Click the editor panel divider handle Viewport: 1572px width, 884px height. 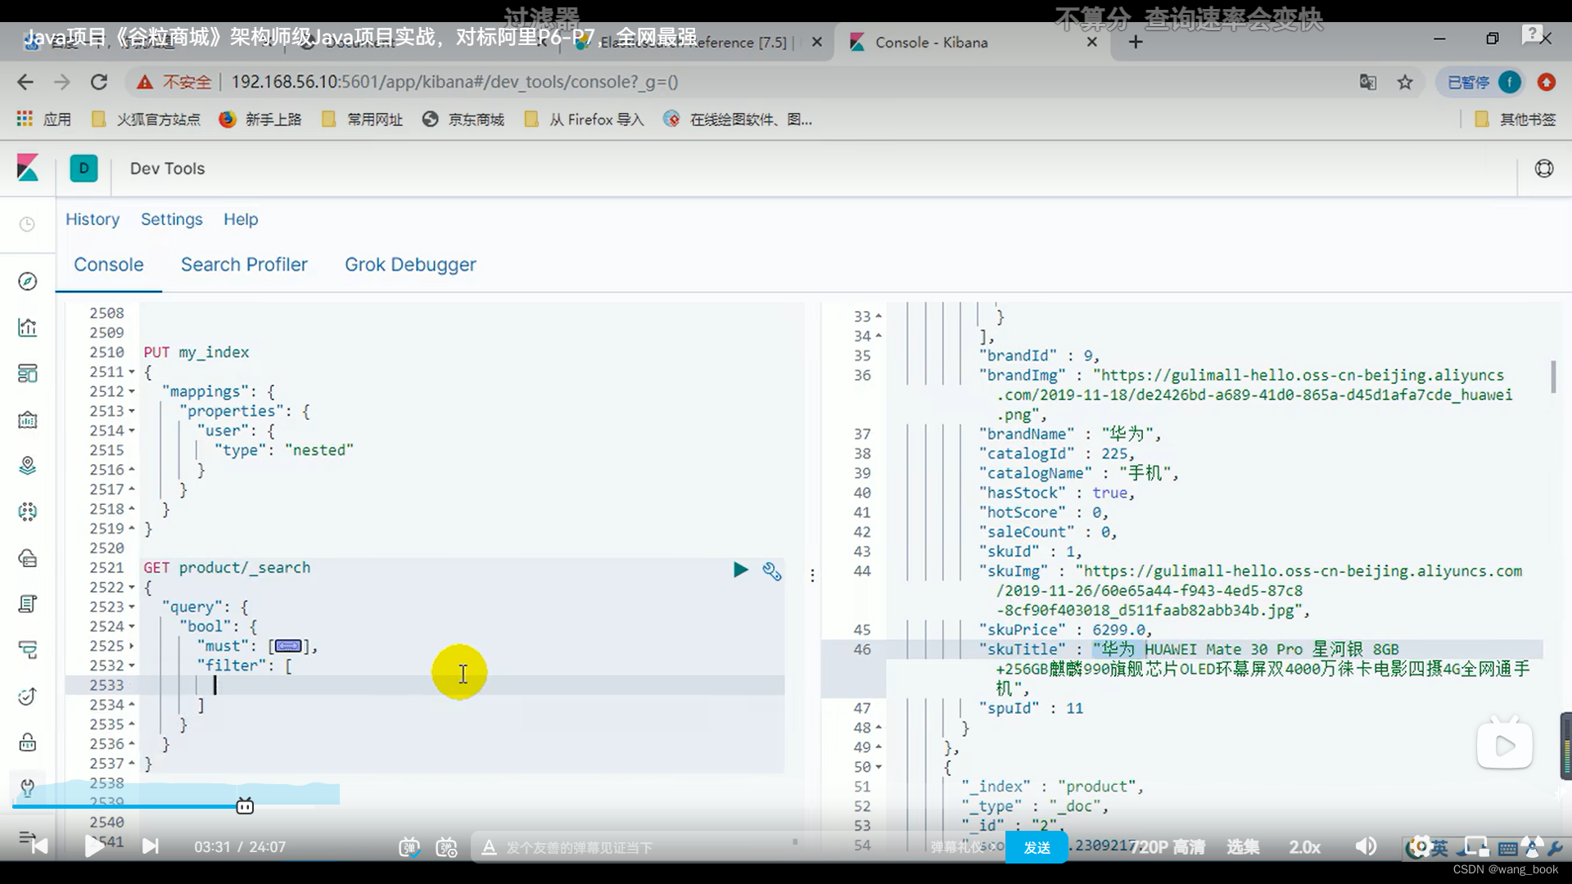(x=812, y=575)
